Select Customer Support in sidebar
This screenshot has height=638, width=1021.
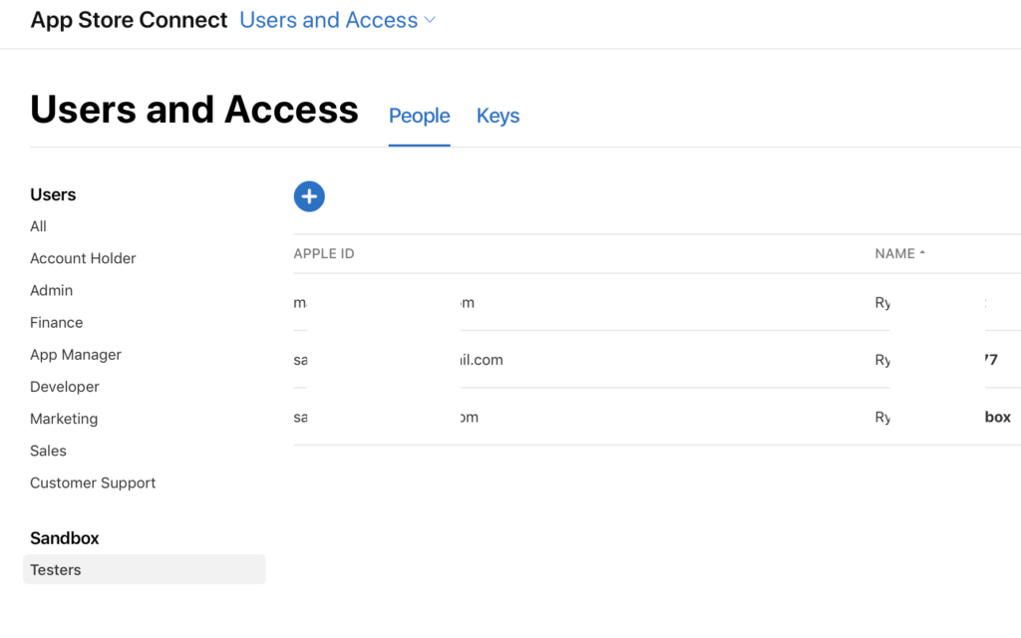93,483
